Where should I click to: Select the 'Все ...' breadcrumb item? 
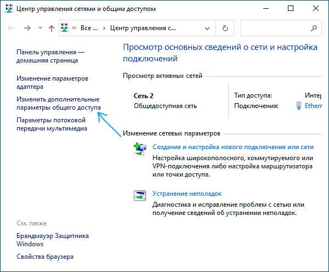pyautogui.click(x=89, y=28)
